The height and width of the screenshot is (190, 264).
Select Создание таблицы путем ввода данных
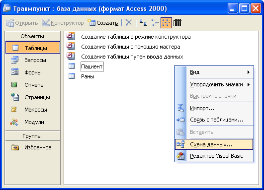[x=132, y=57]
